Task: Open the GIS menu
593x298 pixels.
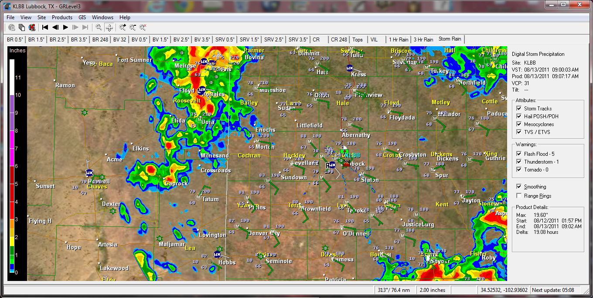Action: click(x=82, y=17)
